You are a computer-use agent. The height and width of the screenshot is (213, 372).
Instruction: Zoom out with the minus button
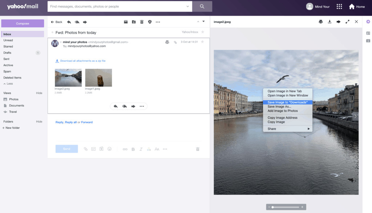pyautogui.click(x=269, y=207)
